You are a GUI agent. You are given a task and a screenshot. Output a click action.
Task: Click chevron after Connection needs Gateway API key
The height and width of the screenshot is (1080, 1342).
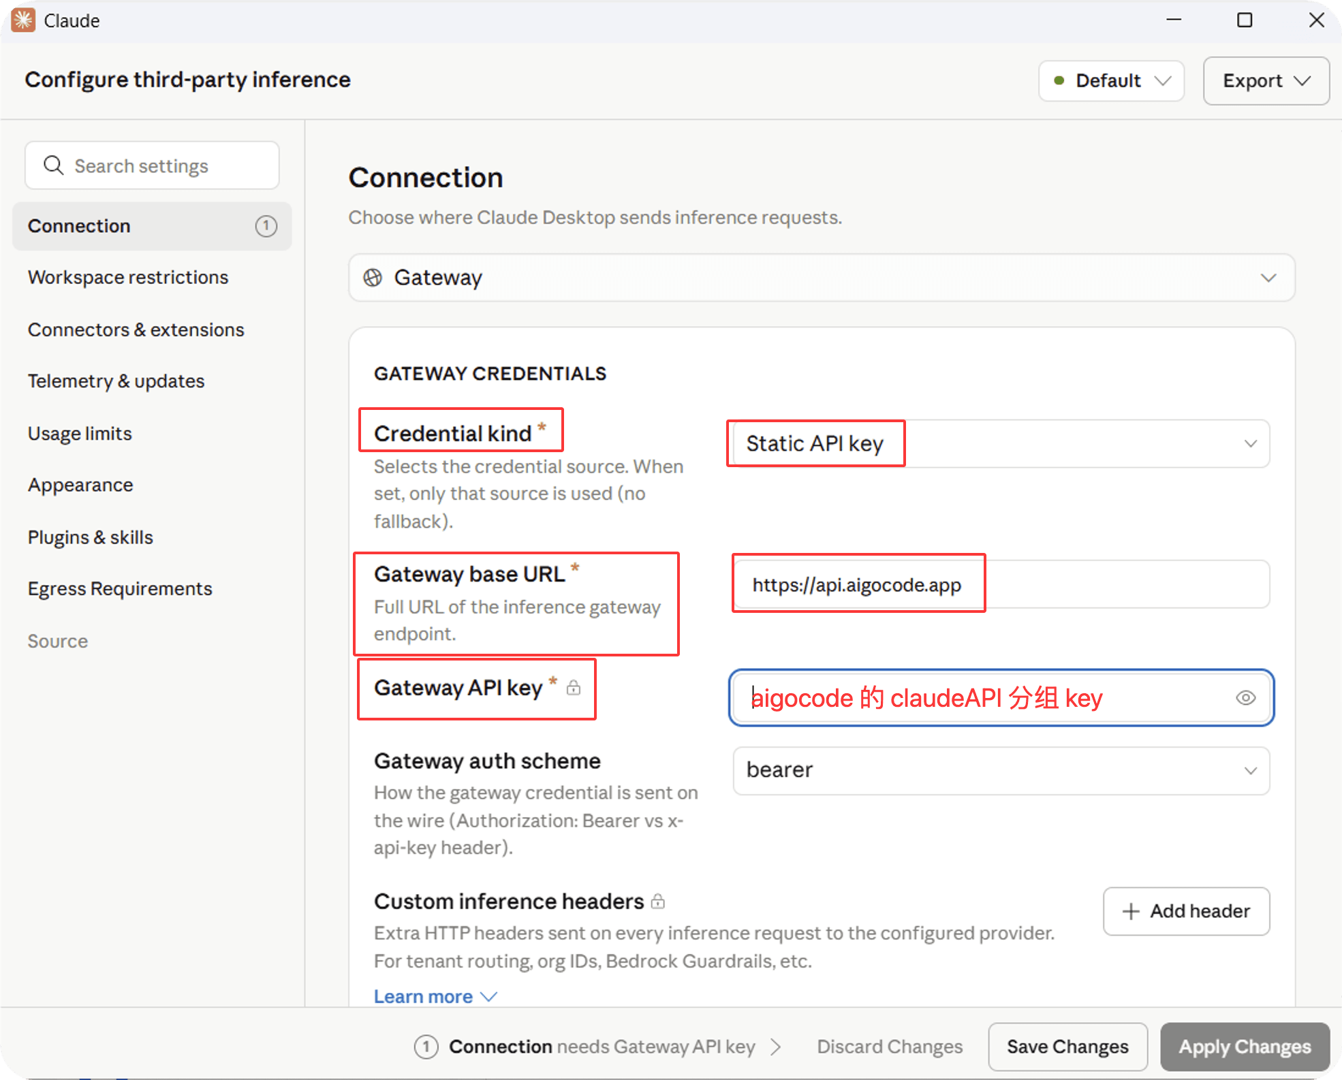(x=775, y=1047)
